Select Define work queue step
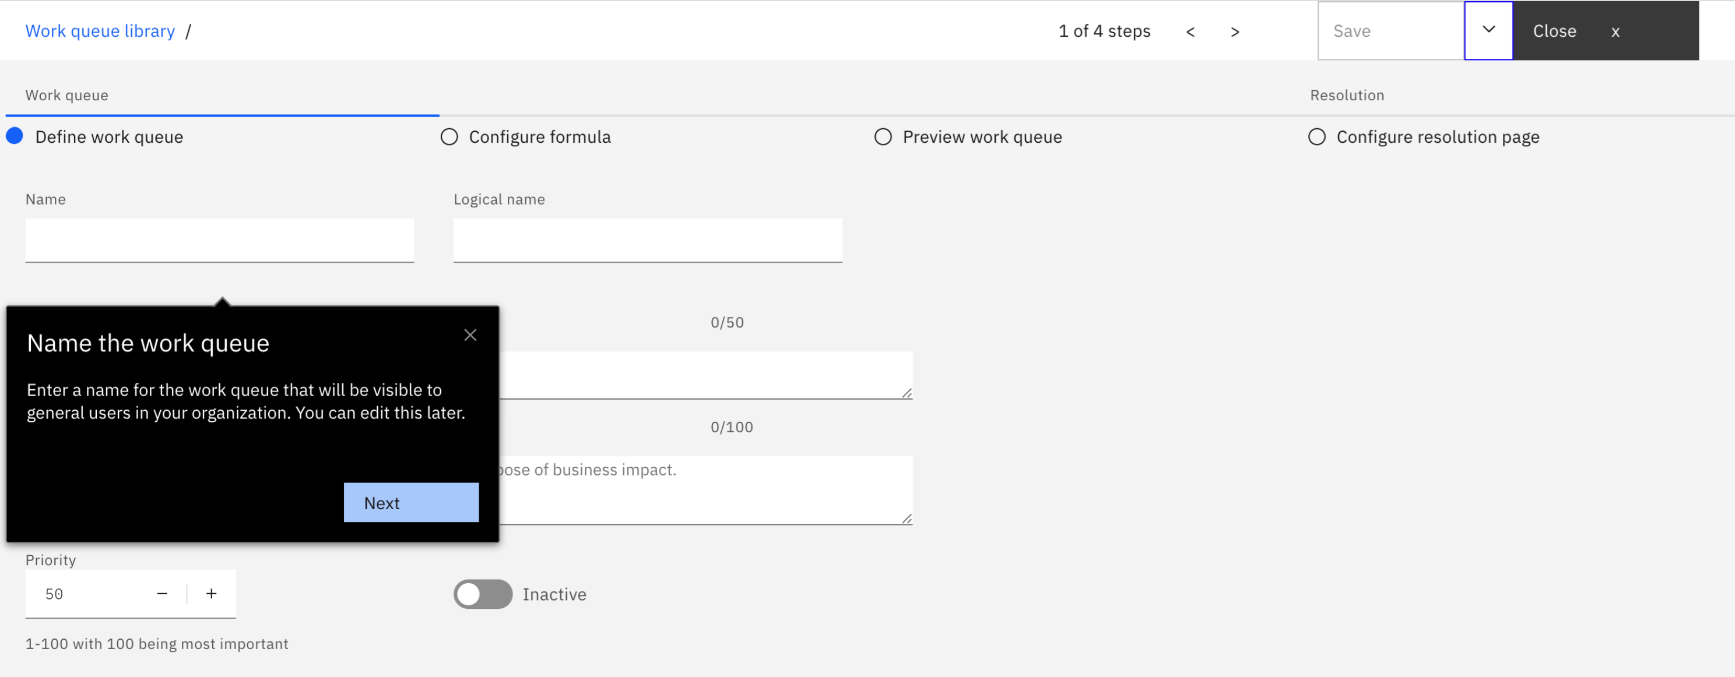The image size is (1735, 677). (15, 136)
